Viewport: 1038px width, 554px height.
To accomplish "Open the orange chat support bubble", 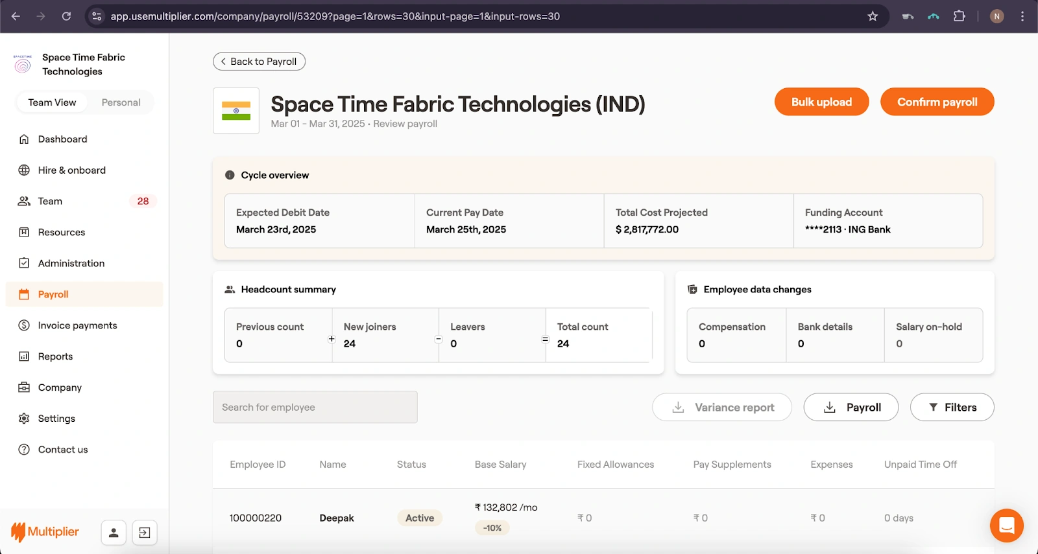I will tap(1007, 525).
